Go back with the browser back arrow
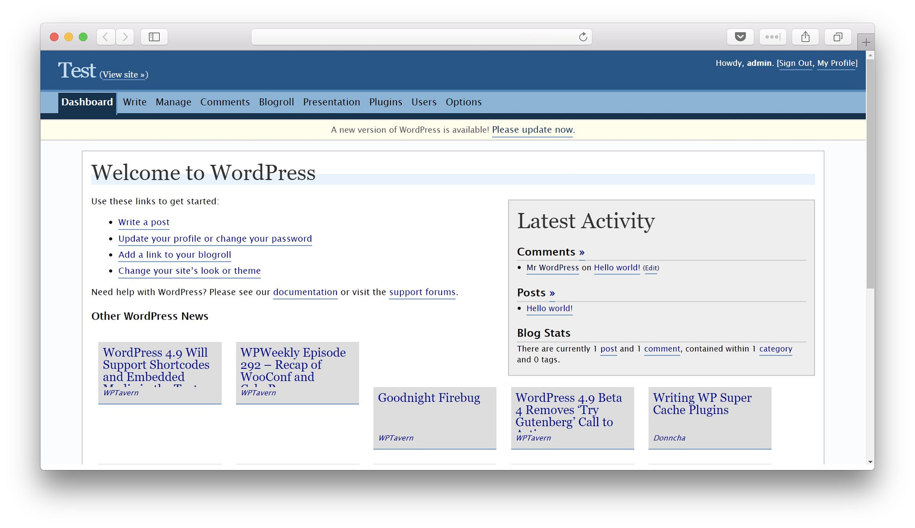The width and height of the screenshot is (915, 528). pos(106,37)
